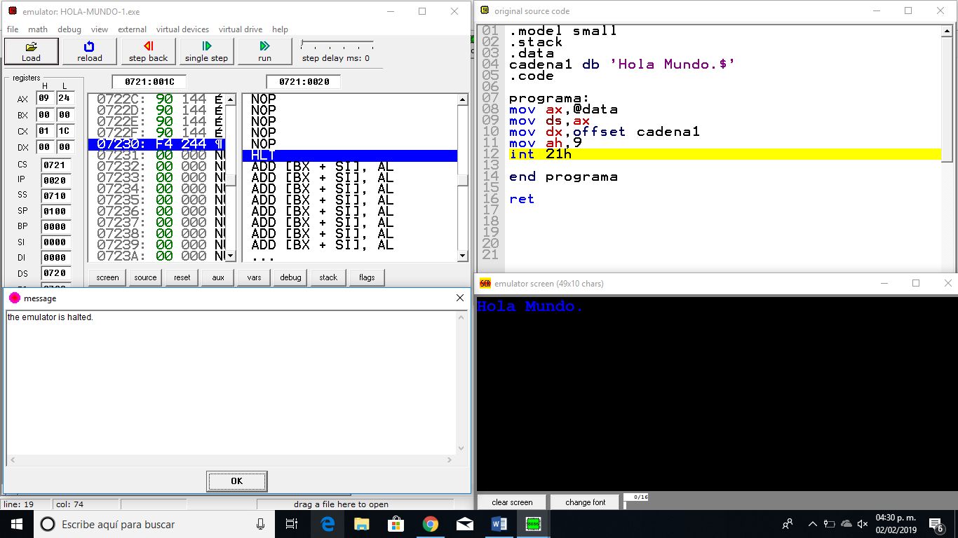Image resolution: width=958 pixels, height=538 pixels.
Task: Open File Explorer from taskbar
Action: (x=362, y=524)
